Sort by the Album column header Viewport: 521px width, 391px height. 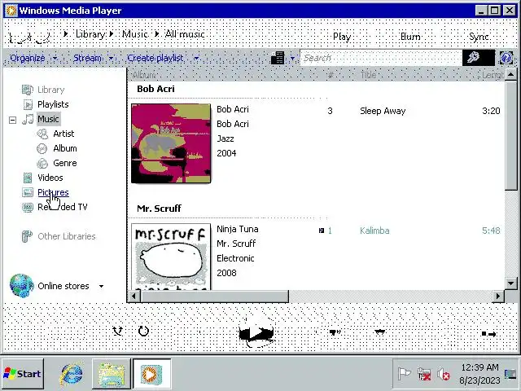[x=143, y=75]
